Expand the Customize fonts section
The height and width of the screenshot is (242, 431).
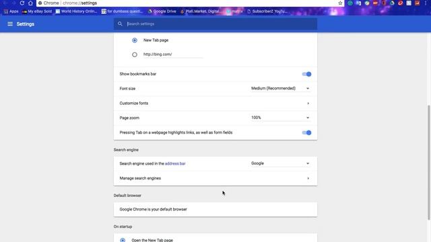coord(215,104)
